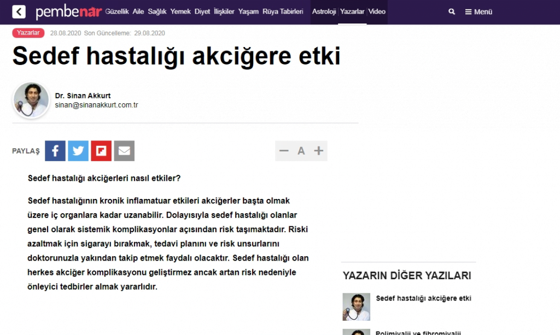The image size is (560, 335).
Task: Click Son Güncelleme 29.08.2020 text
Action: [124, 33]
